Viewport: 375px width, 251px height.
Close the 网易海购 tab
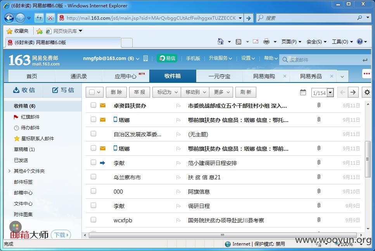(x=285, y=76)
